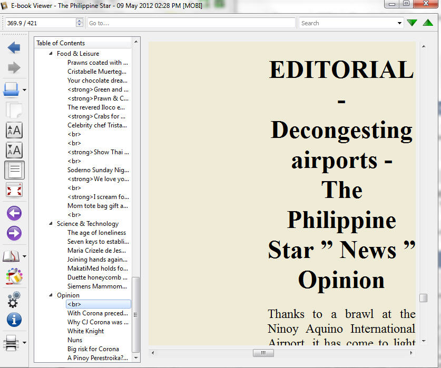The image size is (441, 368).
Task: Open the Print options dropdown arrow
Action: click(24, 343)
